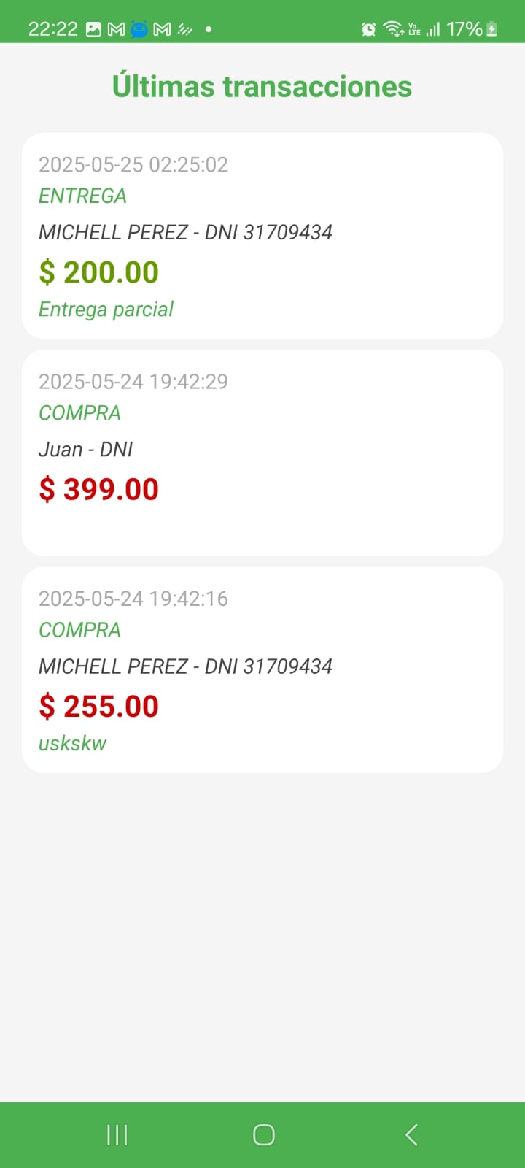Viewport: 525px width, 1168px height.
Task: Tap the 22:22 status bar clock
Action: point(52,29)
